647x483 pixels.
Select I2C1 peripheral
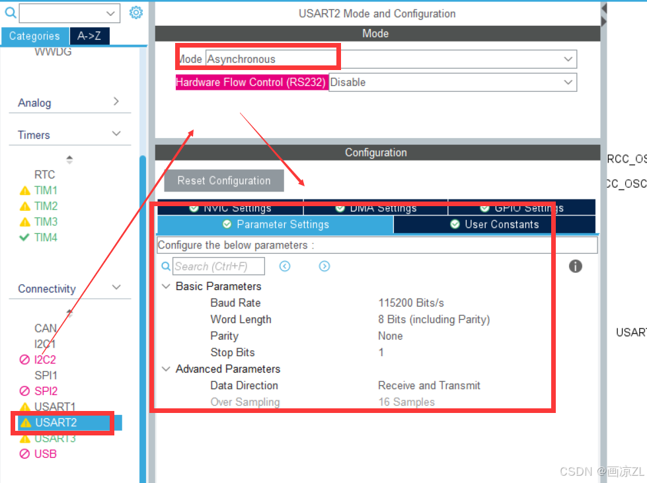[x=45, y=344]
